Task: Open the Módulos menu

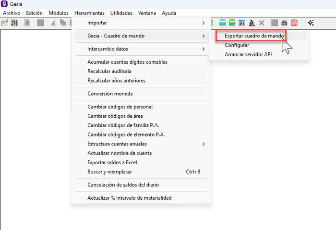Action: click(x=59, y=13)
